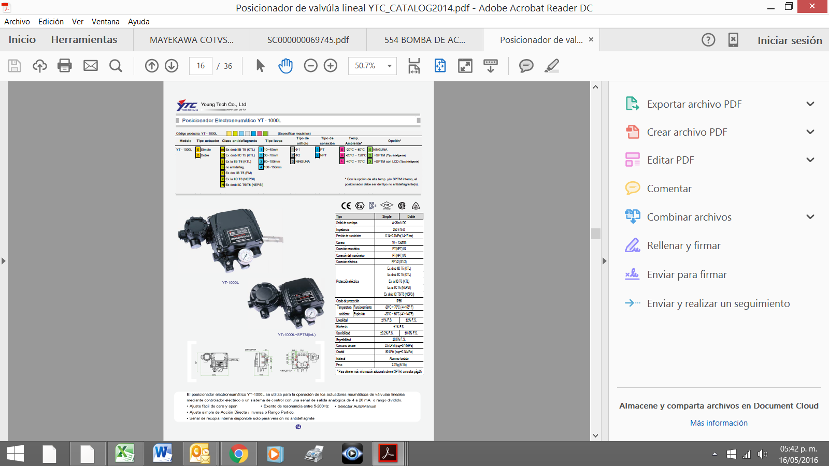
Task: Open the Combinar archivos tool
Action: tap(689, 217)
